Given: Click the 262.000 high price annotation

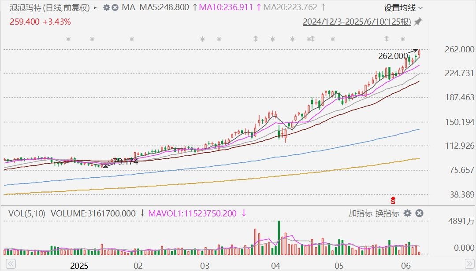Looking at the screenshot, I should 393,56.
